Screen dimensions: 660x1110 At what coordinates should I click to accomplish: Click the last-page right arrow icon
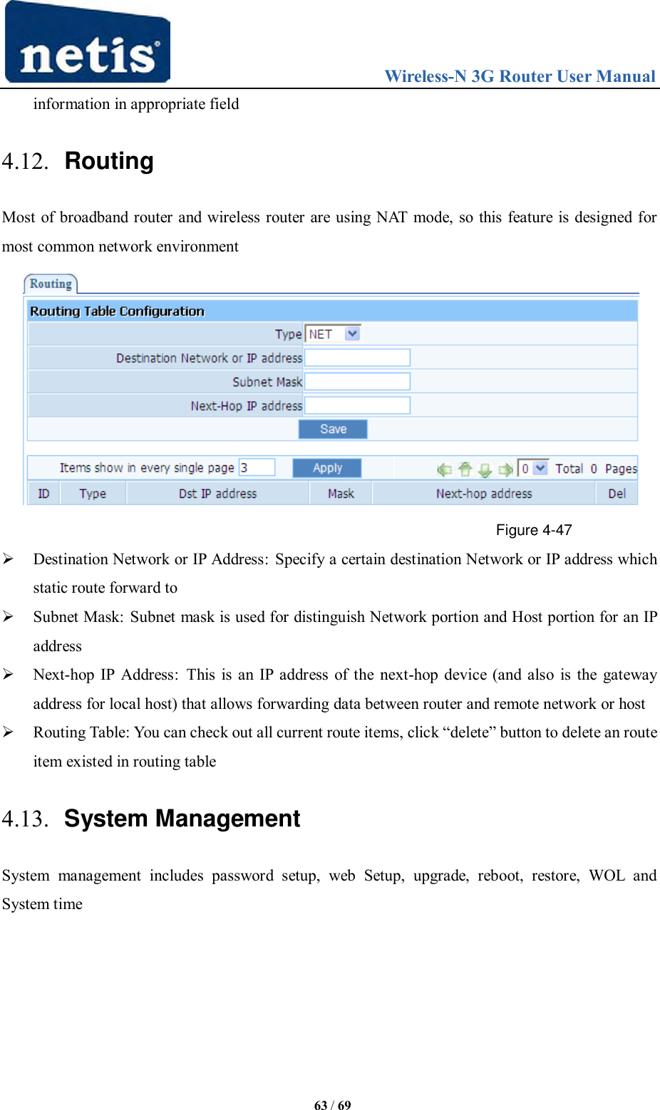504,469
